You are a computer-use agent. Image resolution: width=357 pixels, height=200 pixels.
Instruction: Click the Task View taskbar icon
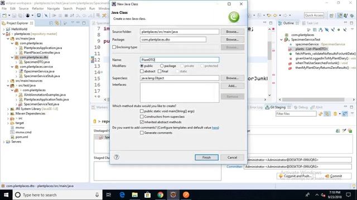click(x=109, y=195)
